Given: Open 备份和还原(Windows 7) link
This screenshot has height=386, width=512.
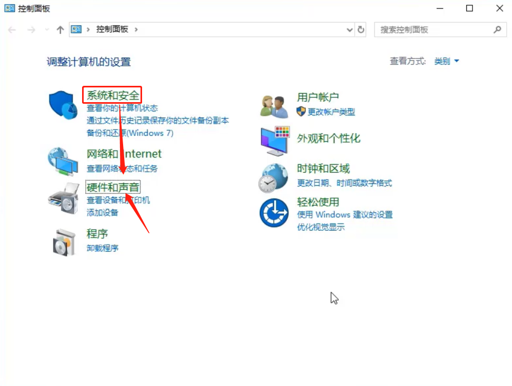Looking at the screenshot, I should [129, 133].
